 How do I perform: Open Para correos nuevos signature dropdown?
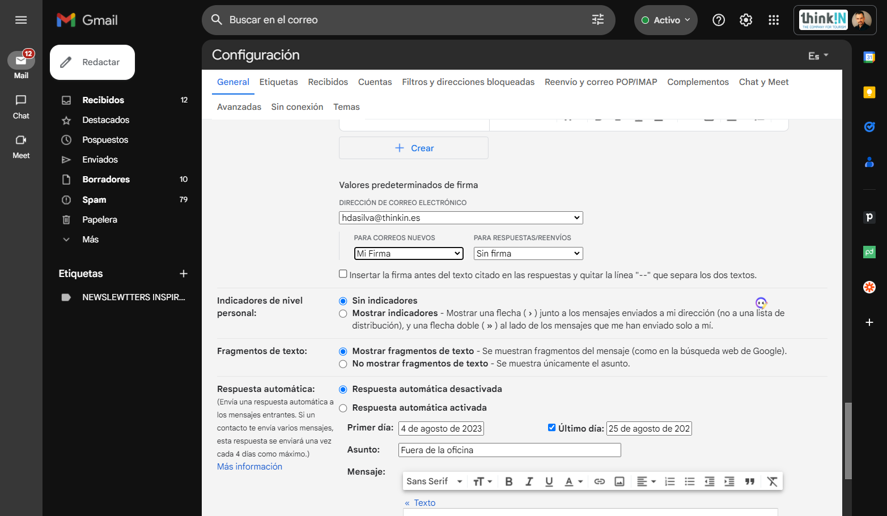pos(409,254)
